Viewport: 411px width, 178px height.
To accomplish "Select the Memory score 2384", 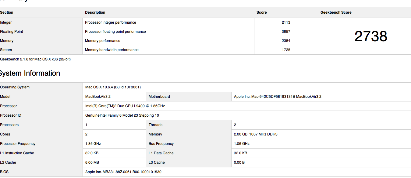I will click(x=286, y=41).
